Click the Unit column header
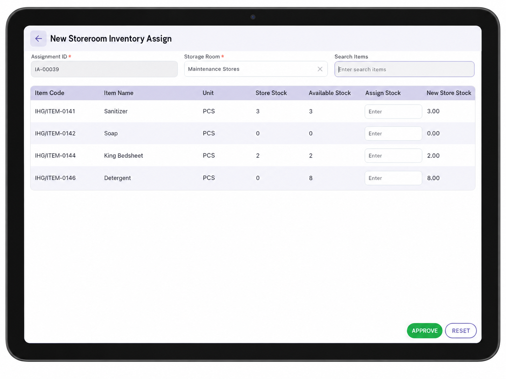This screenshot has height=379, width=506. [x=208, y=93]
